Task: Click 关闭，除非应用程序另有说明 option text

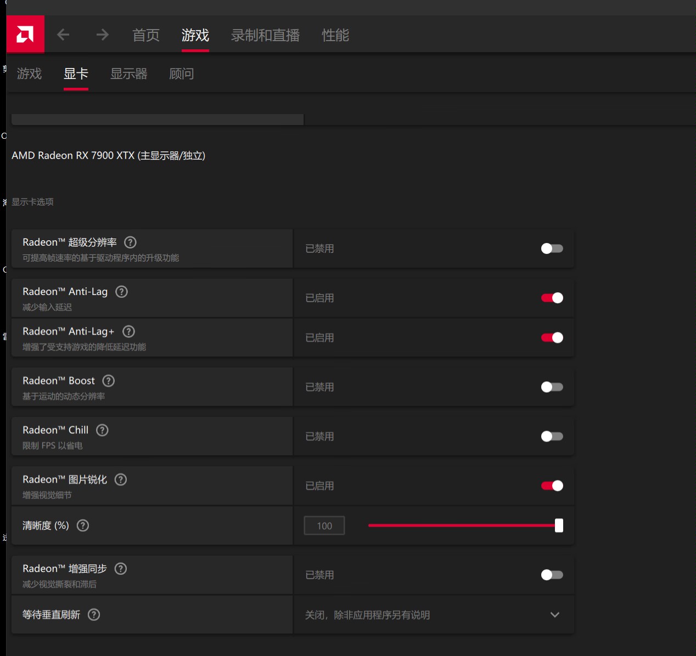Action: 367,615
